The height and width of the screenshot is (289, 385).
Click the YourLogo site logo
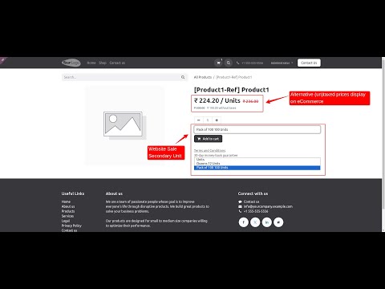[x=71, y=63]
